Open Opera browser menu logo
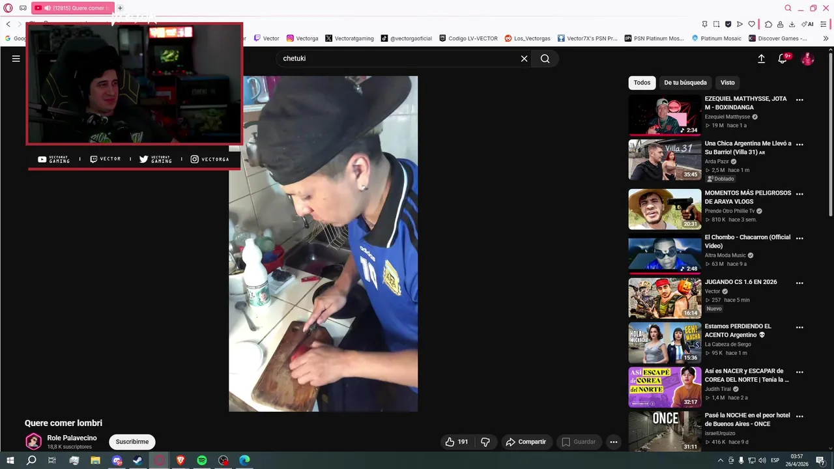Viewport: 834px width, 469px height. coord(8,8)
